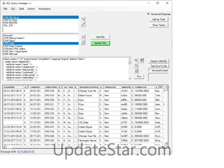Open the File menu
This screenshot has width=224, height=168.
coord(5,9)
